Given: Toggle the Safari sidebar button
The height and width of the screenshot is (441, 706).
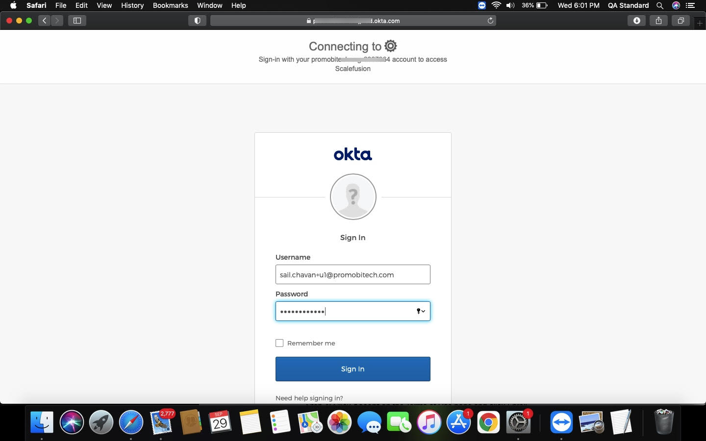Looking at the screenshot, I should 77,21.
